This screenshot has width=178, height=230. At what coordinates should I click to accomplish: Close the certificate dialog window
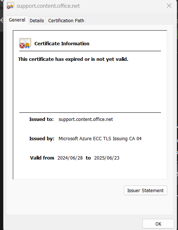point(169,6)
